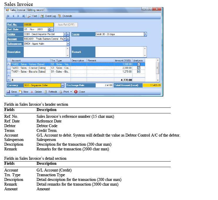Save the sales invoice

point(12,92)
